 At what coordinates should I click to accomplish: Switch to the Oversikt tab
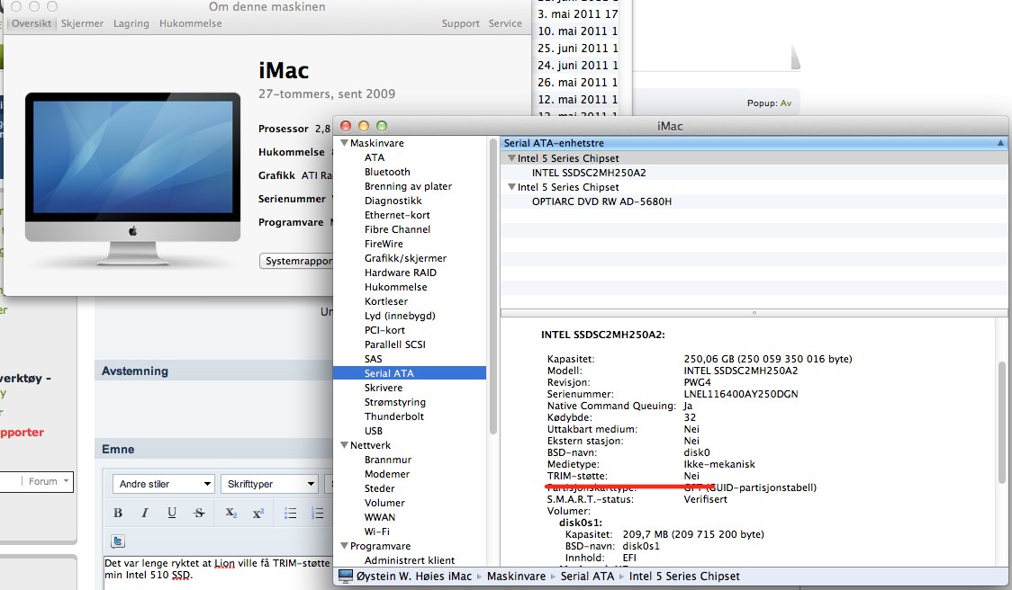31,23
